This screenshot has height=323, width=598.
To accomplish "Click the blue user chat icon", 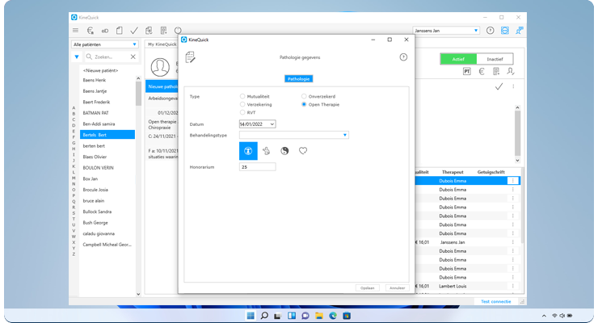I will pos(519,31).
